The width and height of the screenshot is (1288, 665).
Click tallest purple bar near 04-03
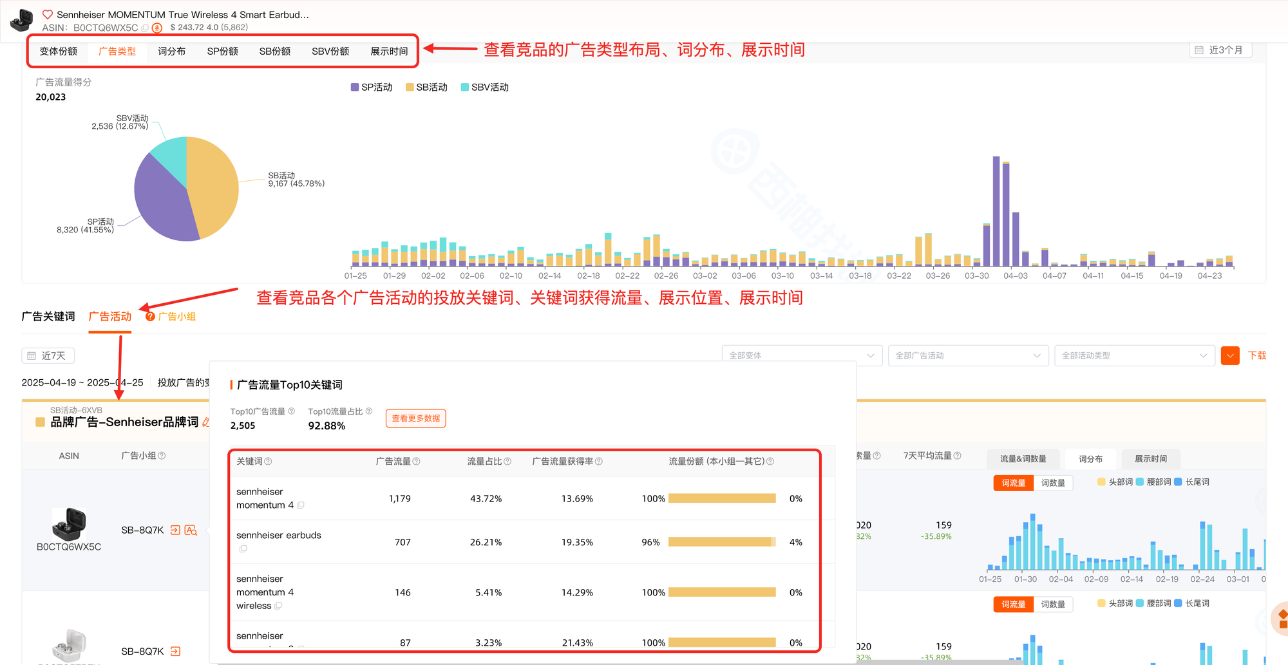point(996,211)
